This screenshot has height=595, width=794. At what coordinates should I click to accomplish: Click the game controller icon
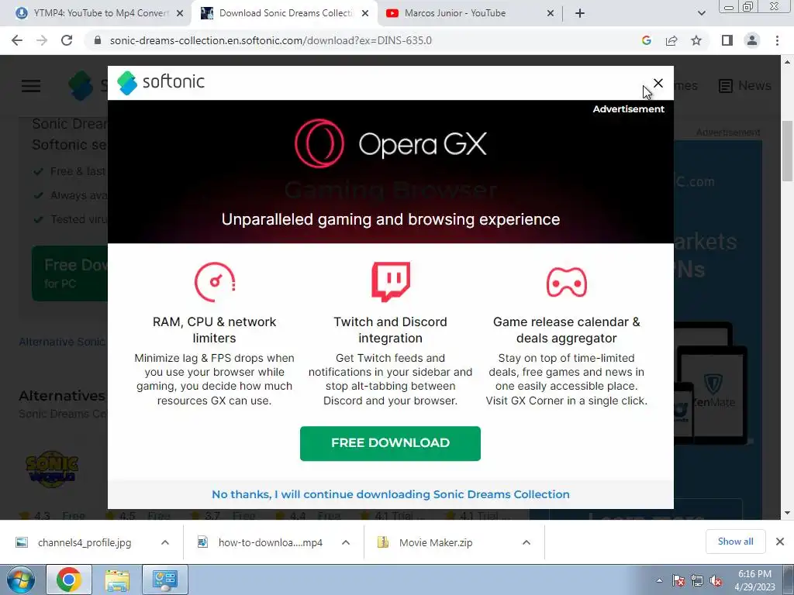[x=566, y=282]
